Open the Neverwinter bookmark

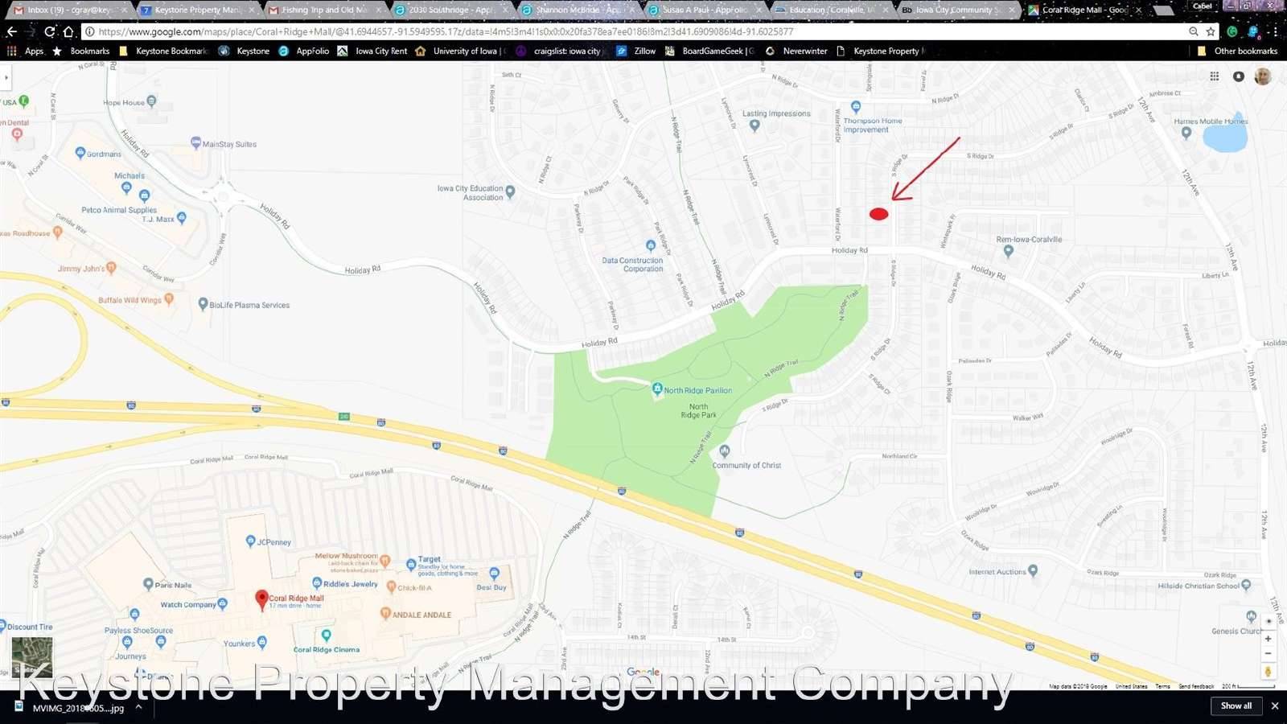pos(796,51)
